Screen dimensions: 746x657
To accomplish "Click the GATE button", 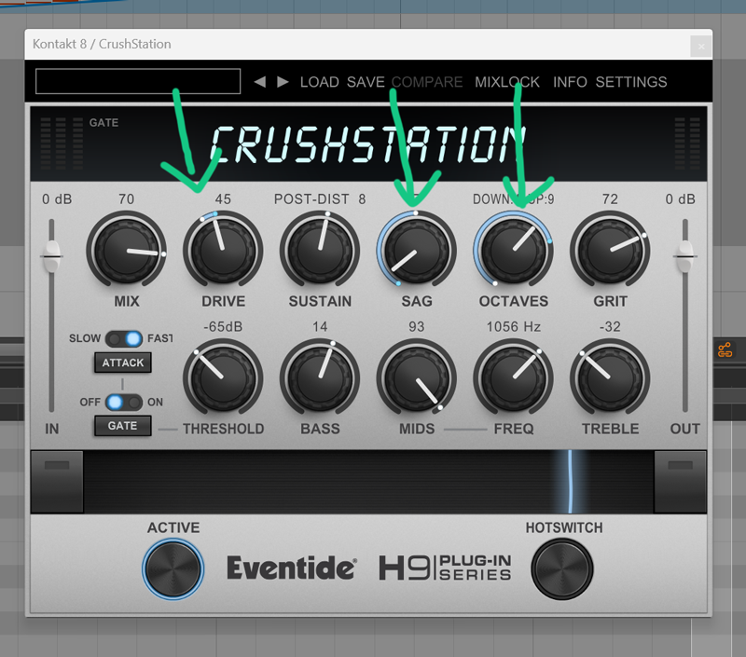I will click(x=123, y=426).
